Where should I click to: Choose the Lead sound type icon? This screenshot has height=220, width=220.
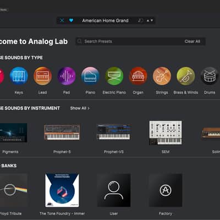(x=42, y=76)
